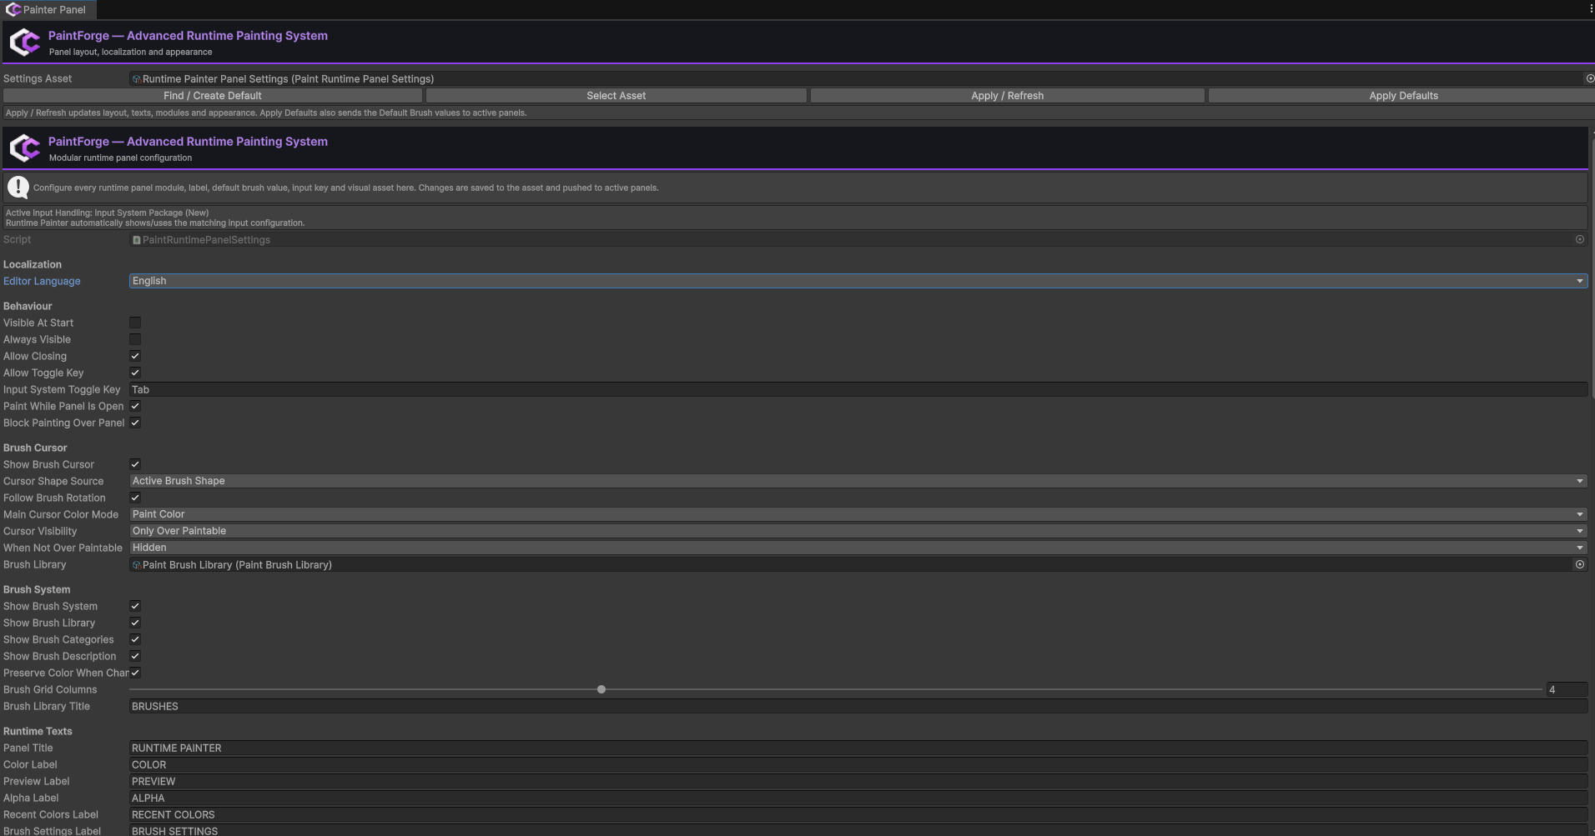Click the Brush Library Title text field
1595x836 pixels.
pyautogui.click(x=858, y=706)
